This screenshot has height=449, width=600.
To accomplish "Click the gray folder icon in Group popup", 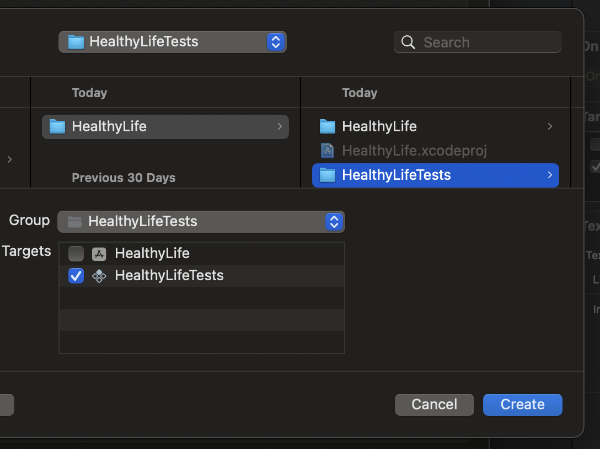I will (x=74, y=222).
